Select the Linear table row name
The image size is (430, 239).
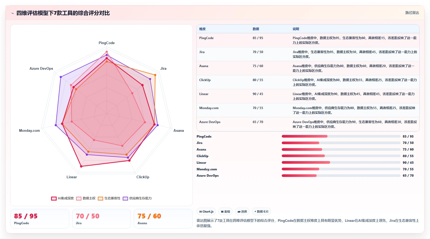click(204, 94)
